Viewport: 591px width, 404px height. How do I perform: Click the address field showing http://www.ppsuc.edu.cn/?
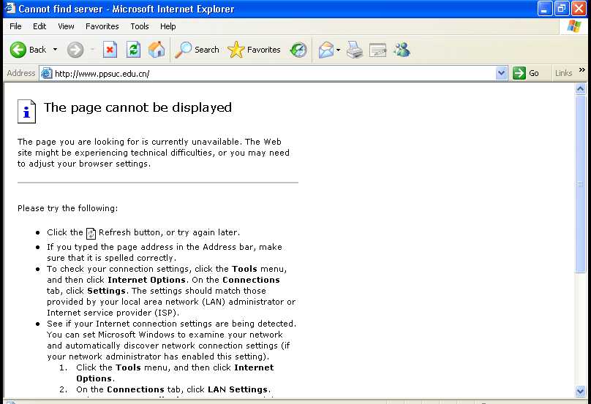(x=273, y=73)
